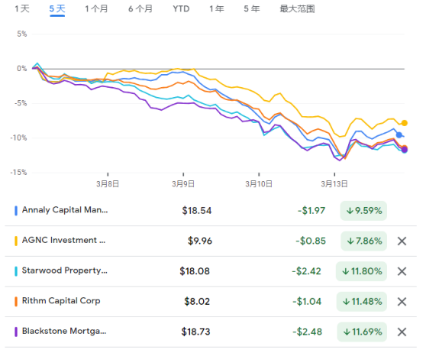The width and height of the screenshot is (423, 350).
Task: Click the $9.96 AGNC price
Action: click(x=200, y=241)
